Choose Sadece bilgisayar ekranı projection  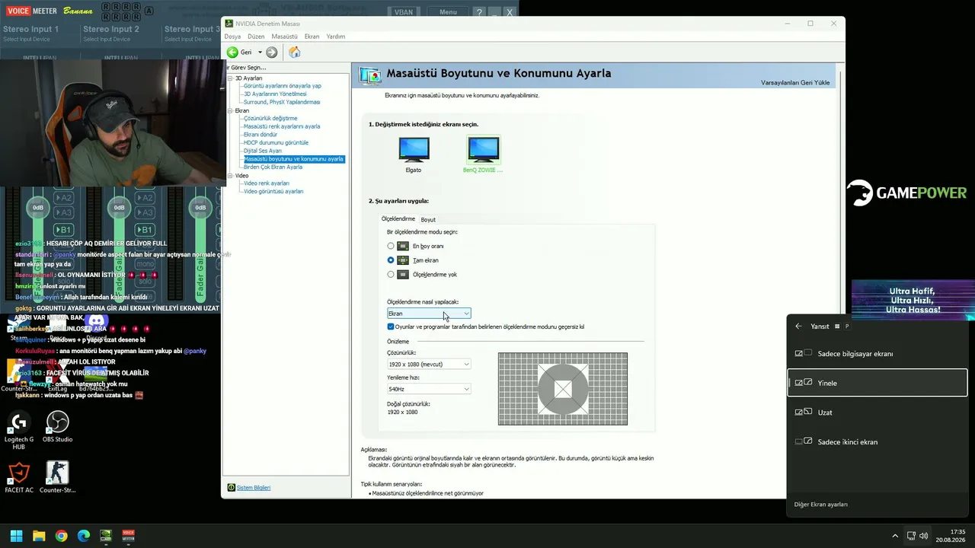[877, 354]
